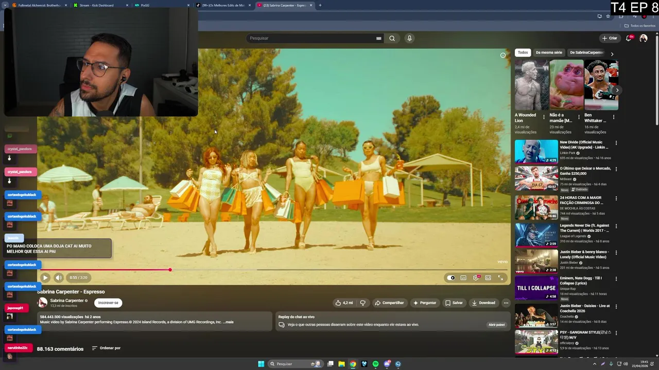Open taskbar volume control
The image size is (659, 370).
626,364
